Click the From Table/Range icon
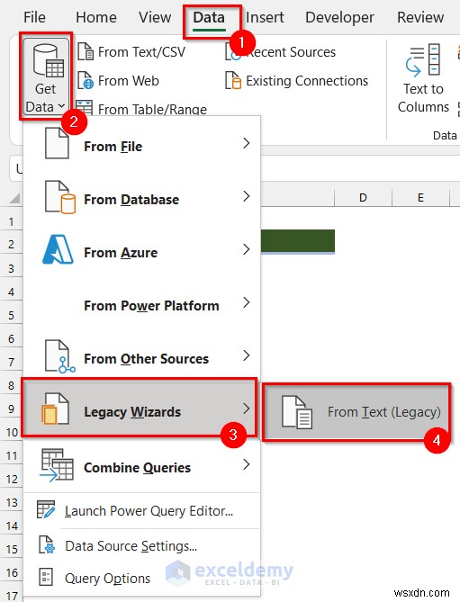This screenshot has width=460, height=602. (x=84, y=107)
